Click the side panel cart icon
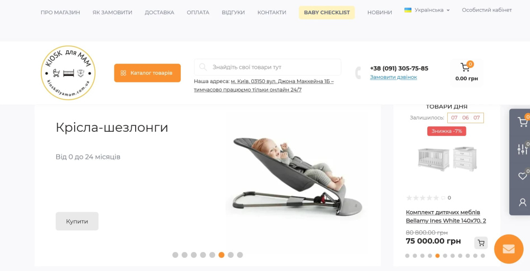530x271 pixels. tap(523, 122)
